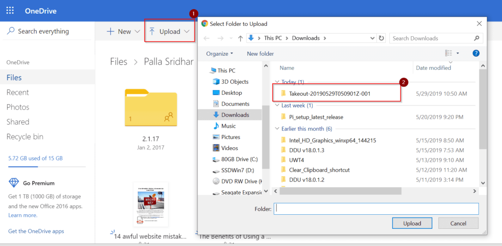The height and width of the screenshot is (246, 502).
Task: Click the Upload button in the dialog
Action: tap(412, 224)
